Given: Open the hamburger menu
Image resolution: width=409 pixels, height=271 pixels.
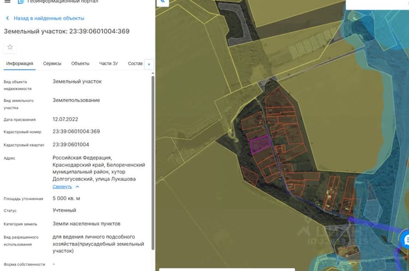Looking at the screenshot, I should pos(7,1).
